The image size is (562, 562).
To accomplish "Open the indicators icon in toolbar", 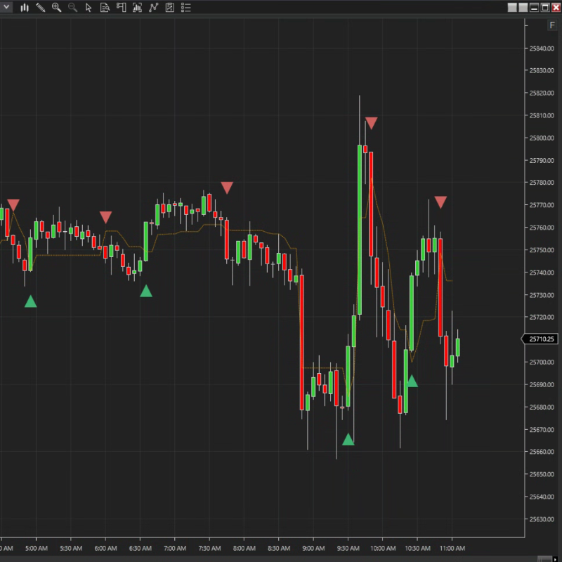I will 137,8.
